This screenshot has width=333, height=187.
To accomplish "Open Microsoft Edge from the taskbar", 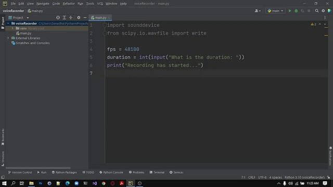I will [x=68, y=183].
